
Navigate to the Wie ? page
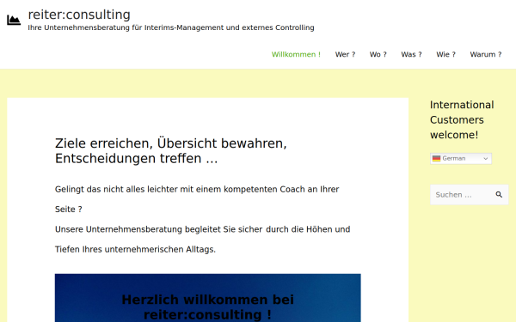445,55
